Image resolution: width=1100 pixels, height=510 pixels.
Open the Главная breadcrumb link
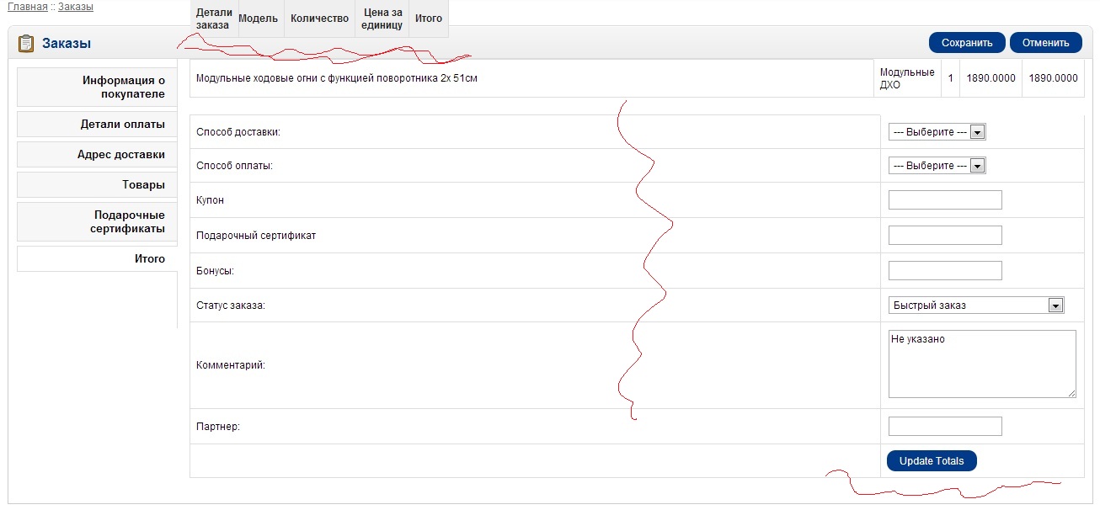27,7
